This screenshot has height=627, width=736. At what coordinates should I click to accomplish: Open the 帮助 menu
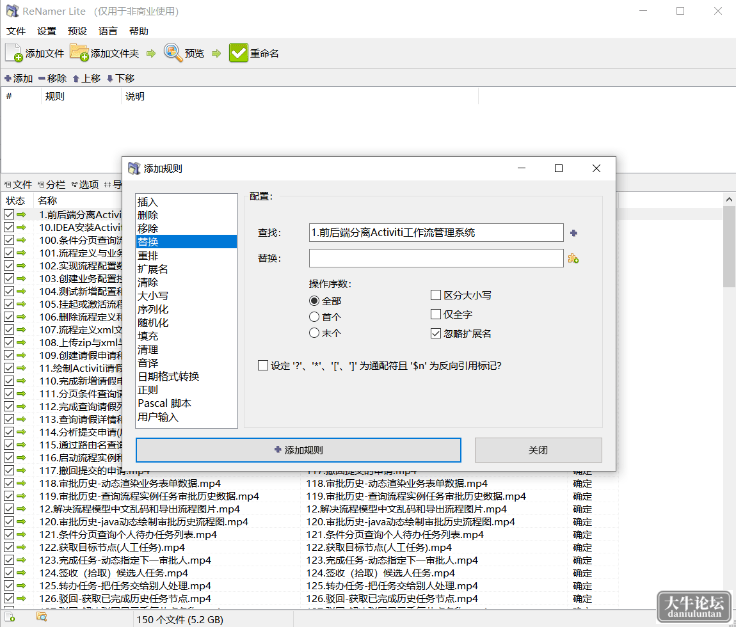(139, 31)
